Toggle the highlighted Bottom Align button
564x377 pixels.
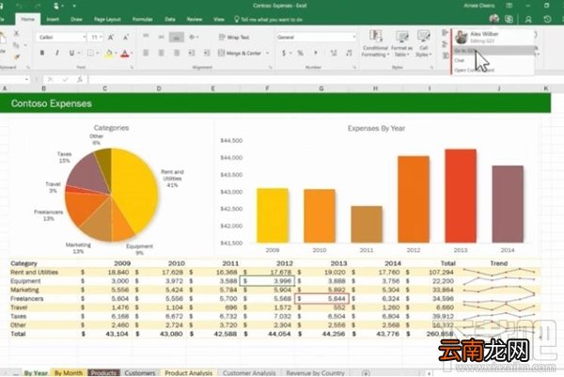(177, 37)
